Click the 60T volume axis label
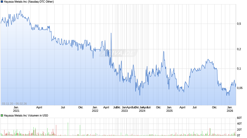 coord(239,118)
